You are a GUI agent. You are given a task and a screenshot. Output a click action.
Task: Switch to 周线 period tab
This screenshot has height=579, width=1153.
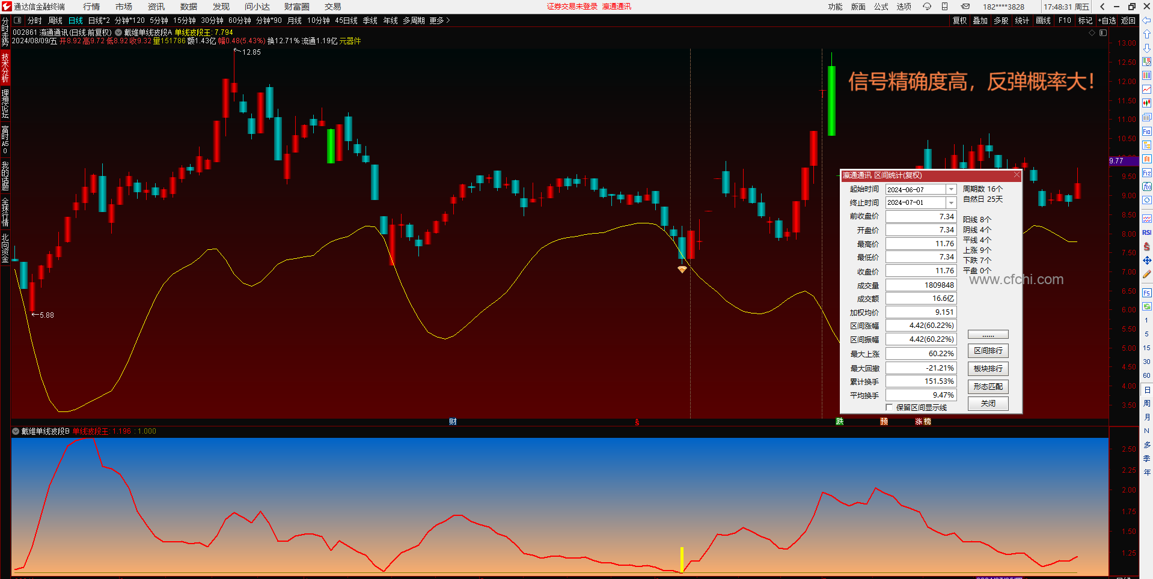pyautogui.click(x=55, y=20)
